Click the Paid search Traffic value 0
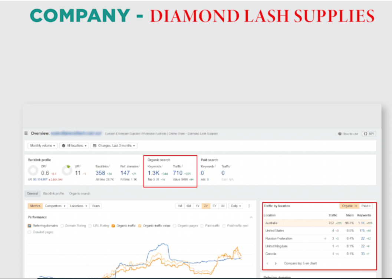Image resolution: width=392 pixels, height=279 pixels. (223, 173)
